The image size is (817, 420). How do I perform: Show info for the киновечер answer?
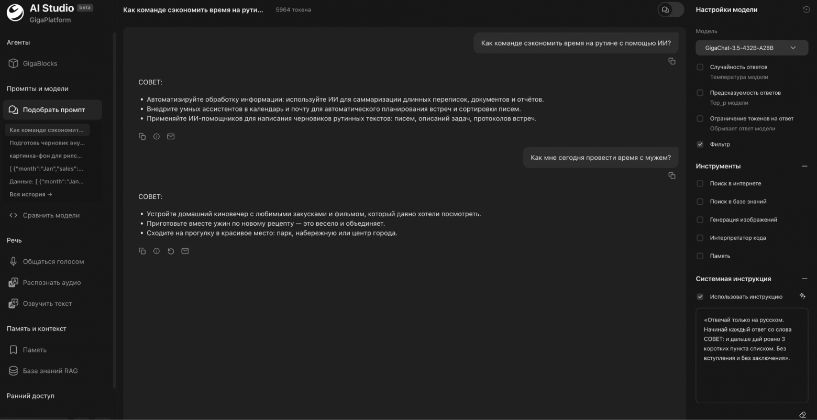click(157, 251)
